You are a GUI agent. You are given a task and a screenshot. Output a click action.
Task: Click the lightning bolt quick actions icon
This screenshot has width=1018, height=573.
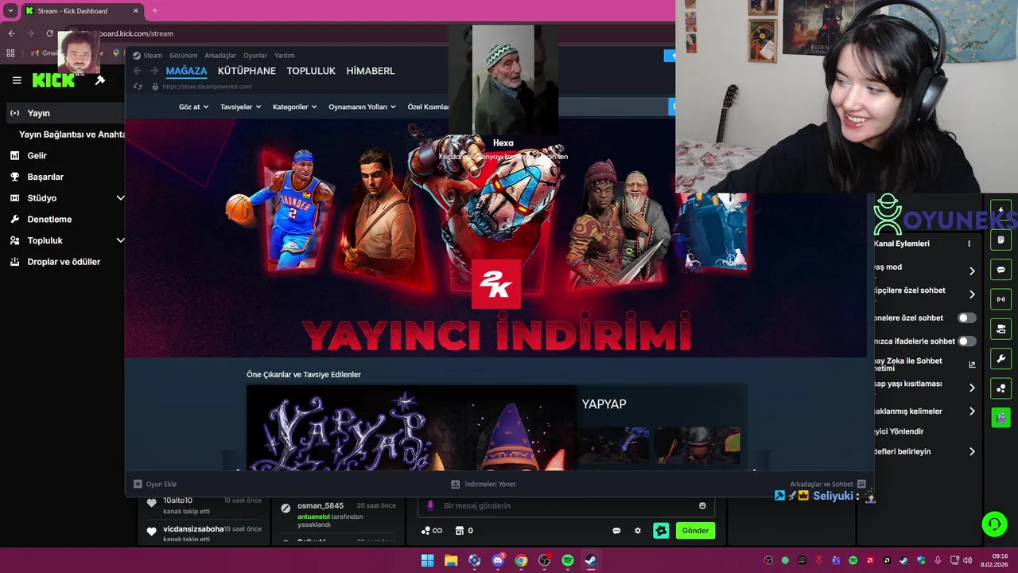click(x=1001, y=210)
